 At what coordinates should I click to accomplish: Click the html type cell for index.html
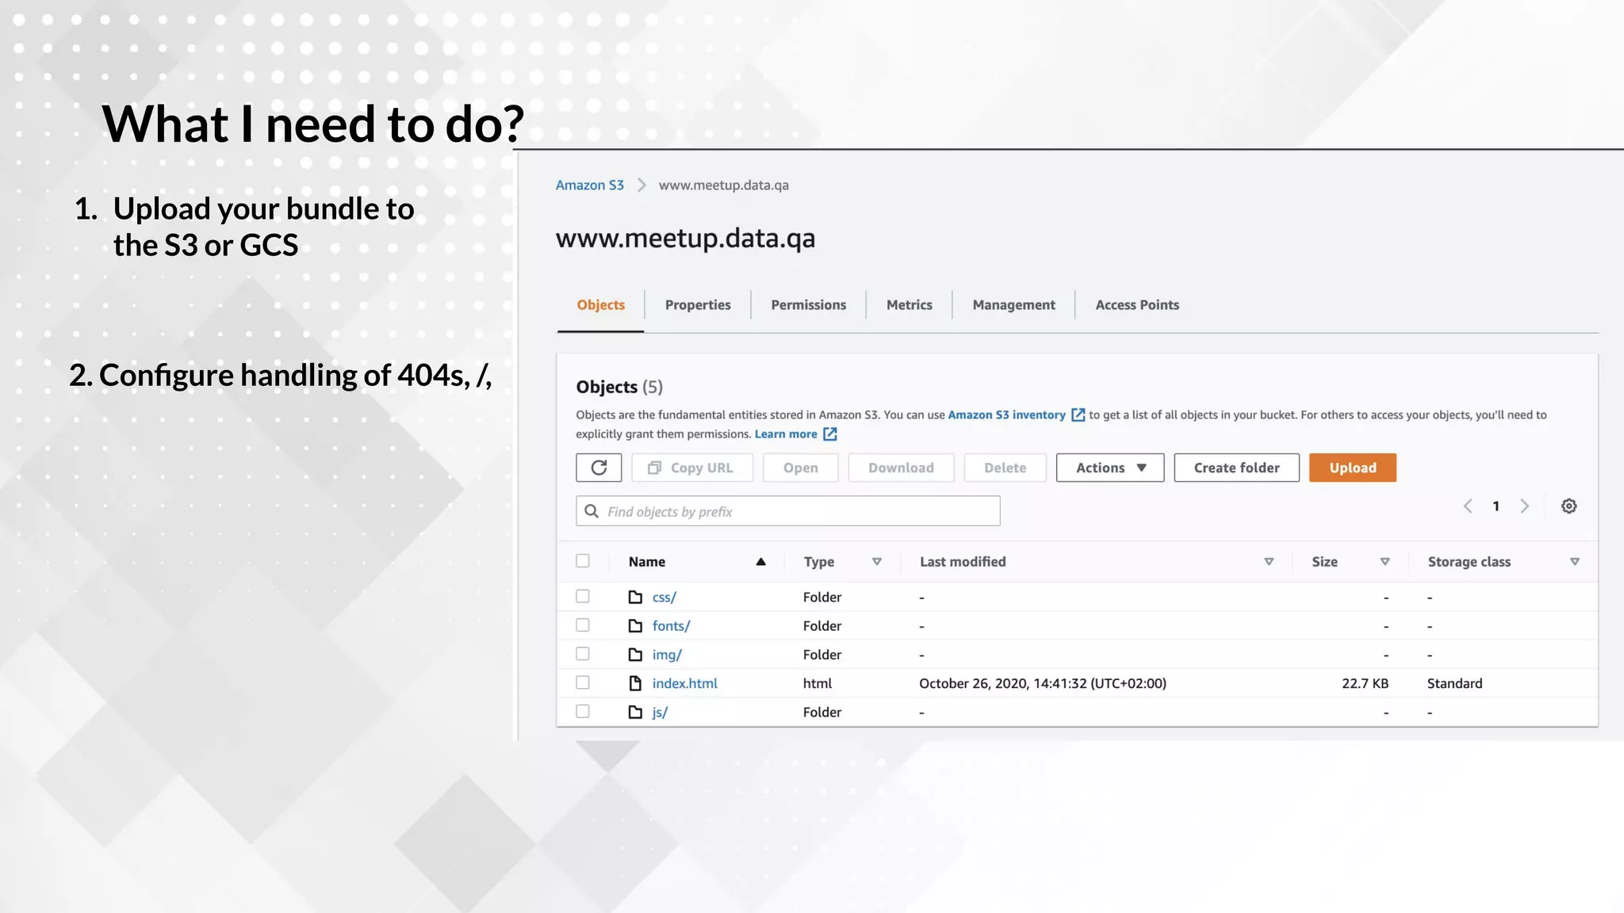(x=817, y=683)
